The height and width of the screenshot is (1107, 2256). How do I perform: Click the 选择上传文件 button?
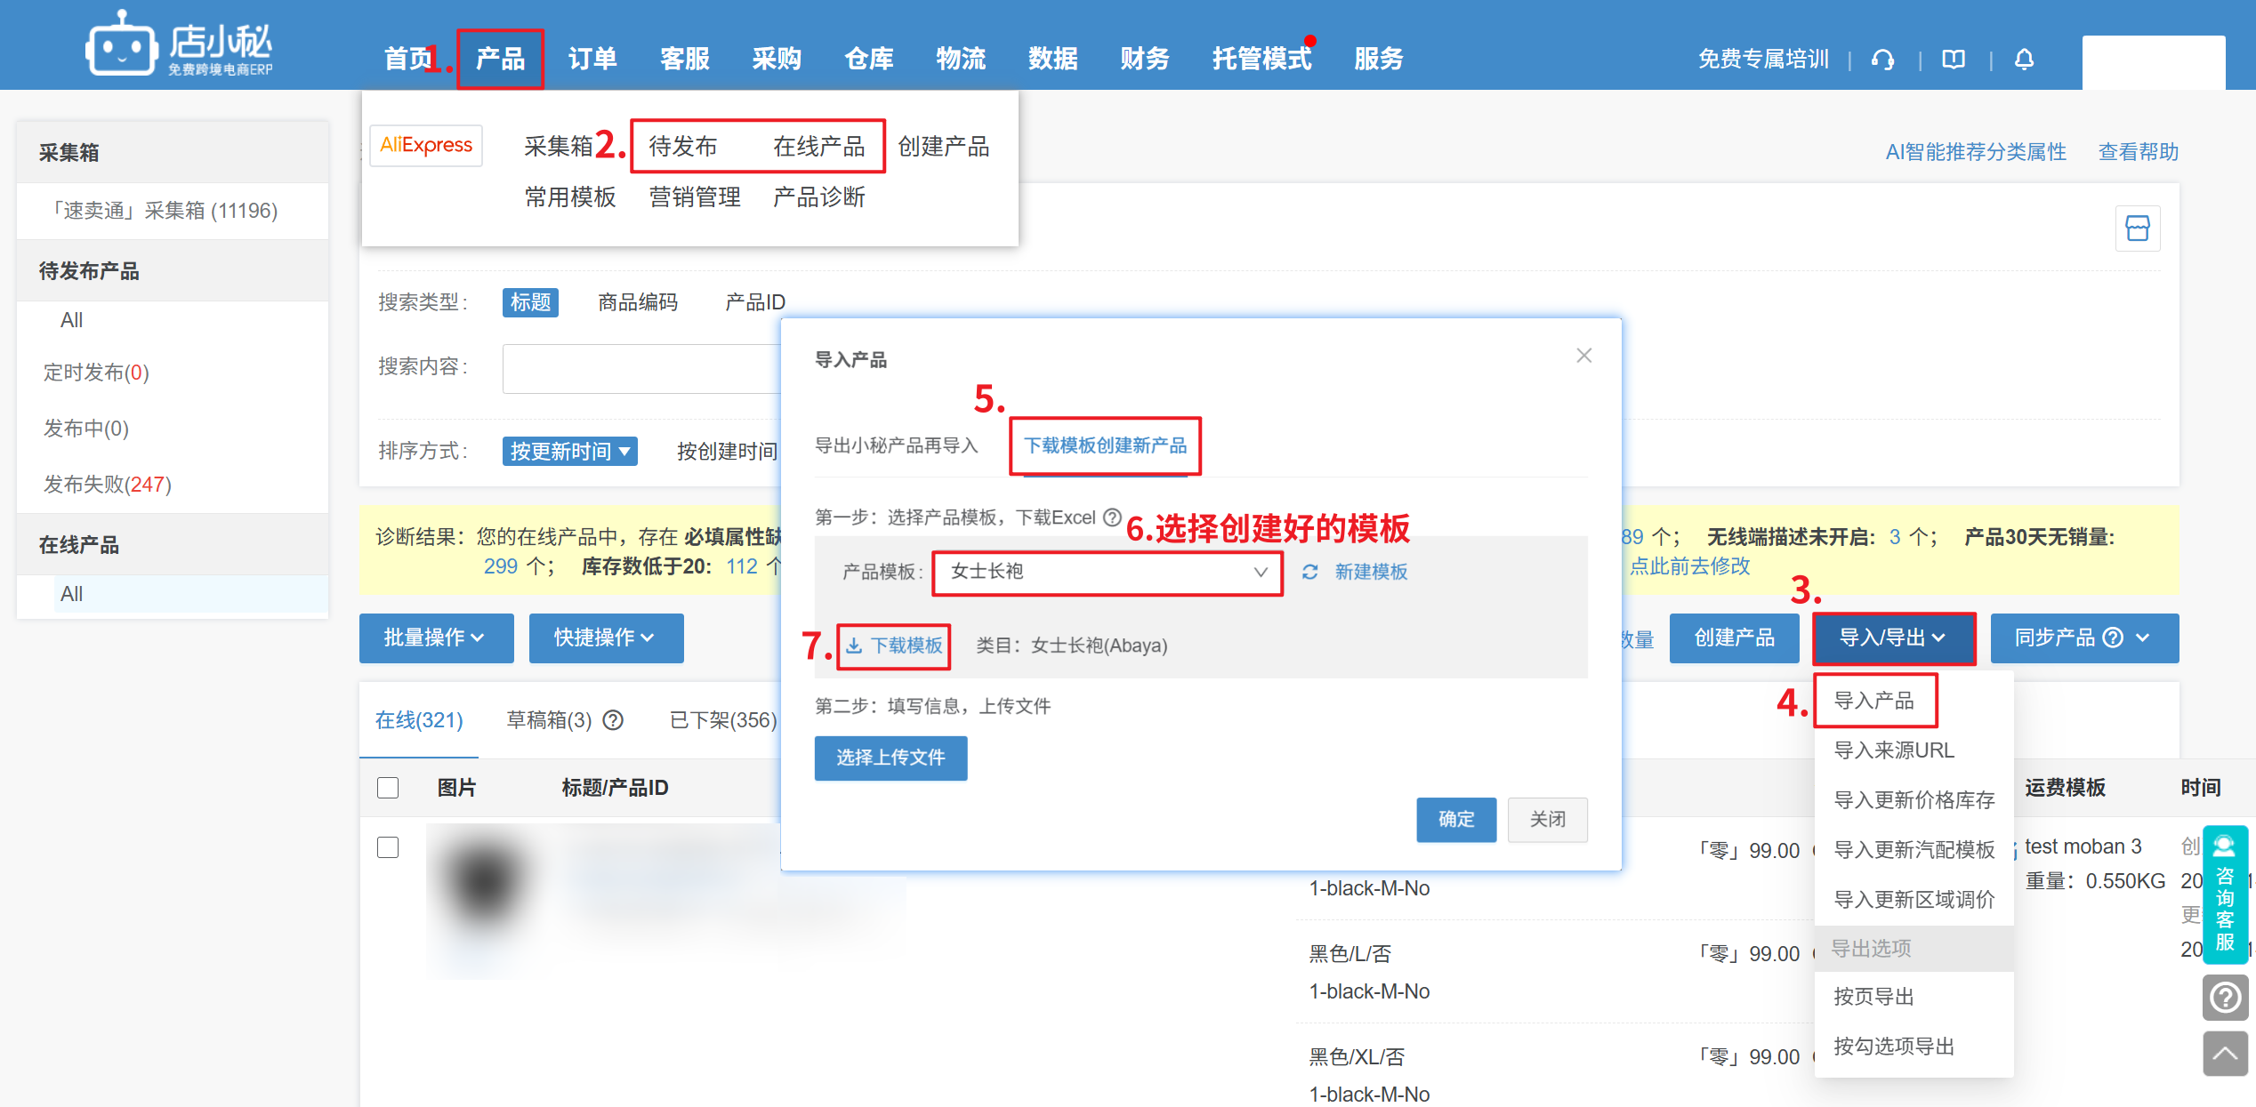pyautogui.click(x=890, y=758)
